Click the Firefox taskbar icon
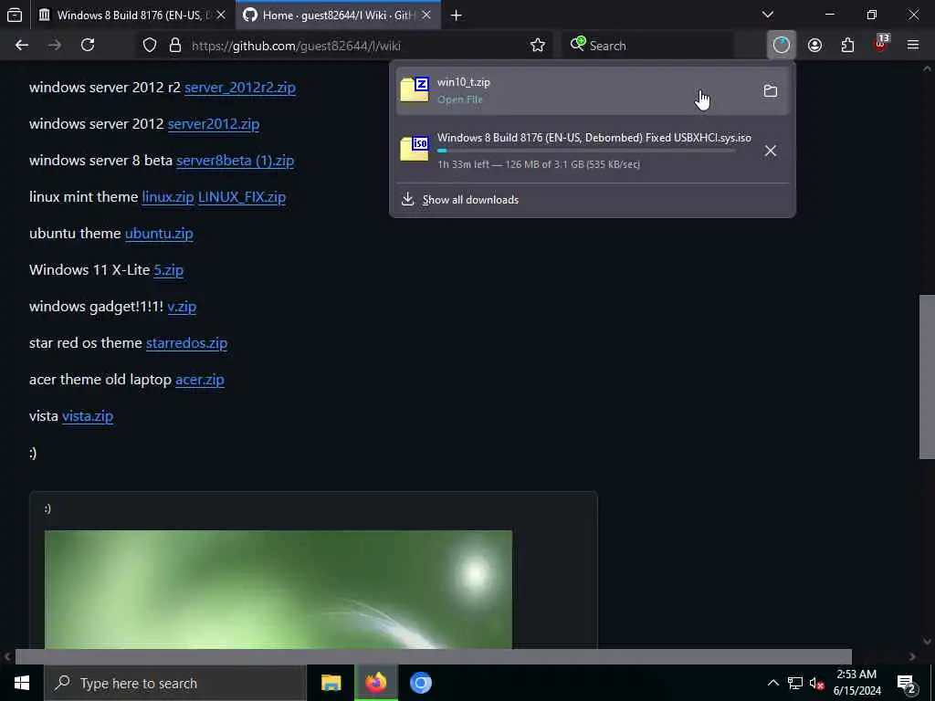Viewport: 935px width, 701px height. point(375,683)
